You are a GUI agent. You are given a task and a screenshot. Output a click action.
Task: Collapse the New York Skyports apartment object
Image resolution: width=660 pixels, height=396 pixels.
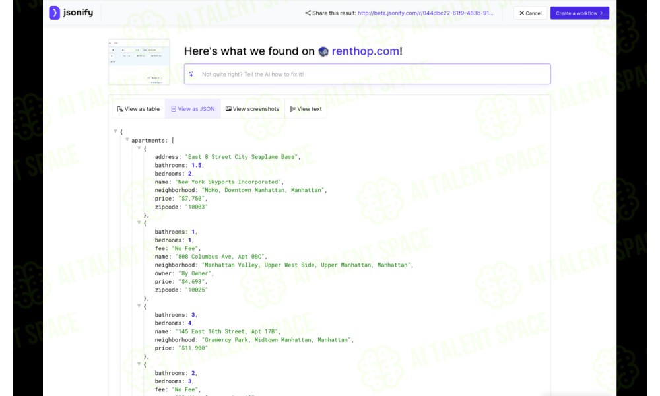[139, 148]
